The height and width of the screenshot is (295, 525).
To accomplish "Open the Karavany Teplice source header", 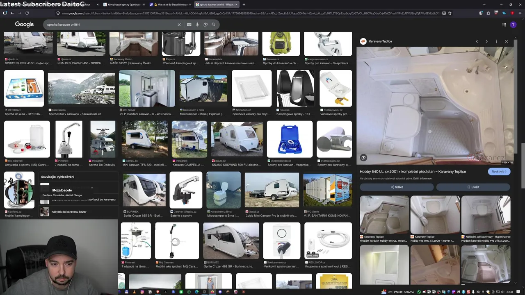I will 376,41.
